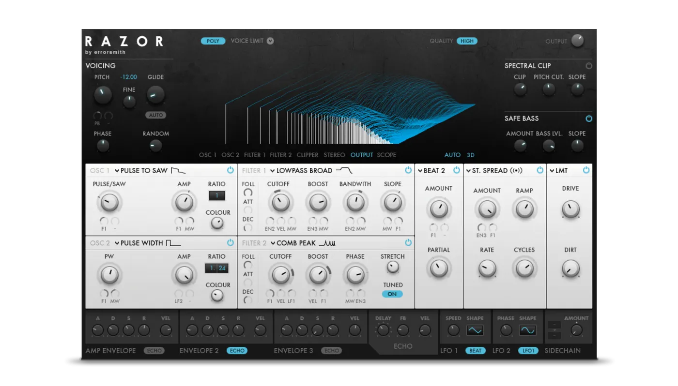Toggle the Beat 2 power icon
The width and height of the screenshot is (678, 386).
point(457,170)
